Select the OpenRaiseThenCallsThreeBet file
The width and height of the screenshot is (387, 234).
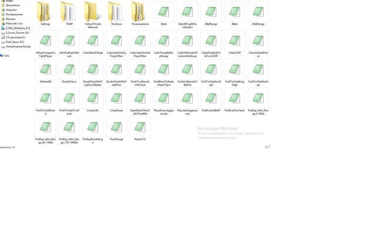click(x=140, y=101)
